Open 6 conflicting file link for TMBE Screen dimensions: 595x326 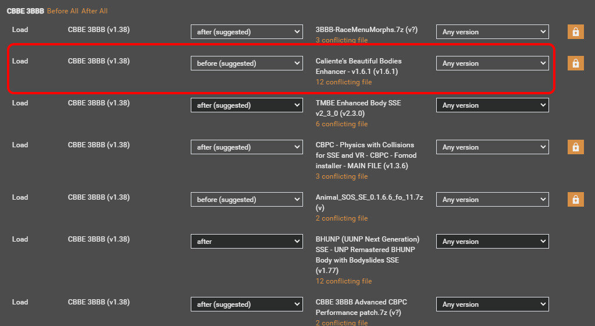point(341,124)
